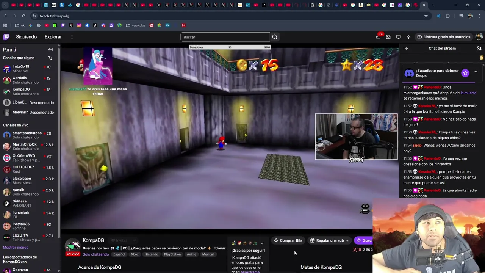Click Muéstrame link in emotes popup
This screenshot has height=273, width=485.
pos(250,271)
